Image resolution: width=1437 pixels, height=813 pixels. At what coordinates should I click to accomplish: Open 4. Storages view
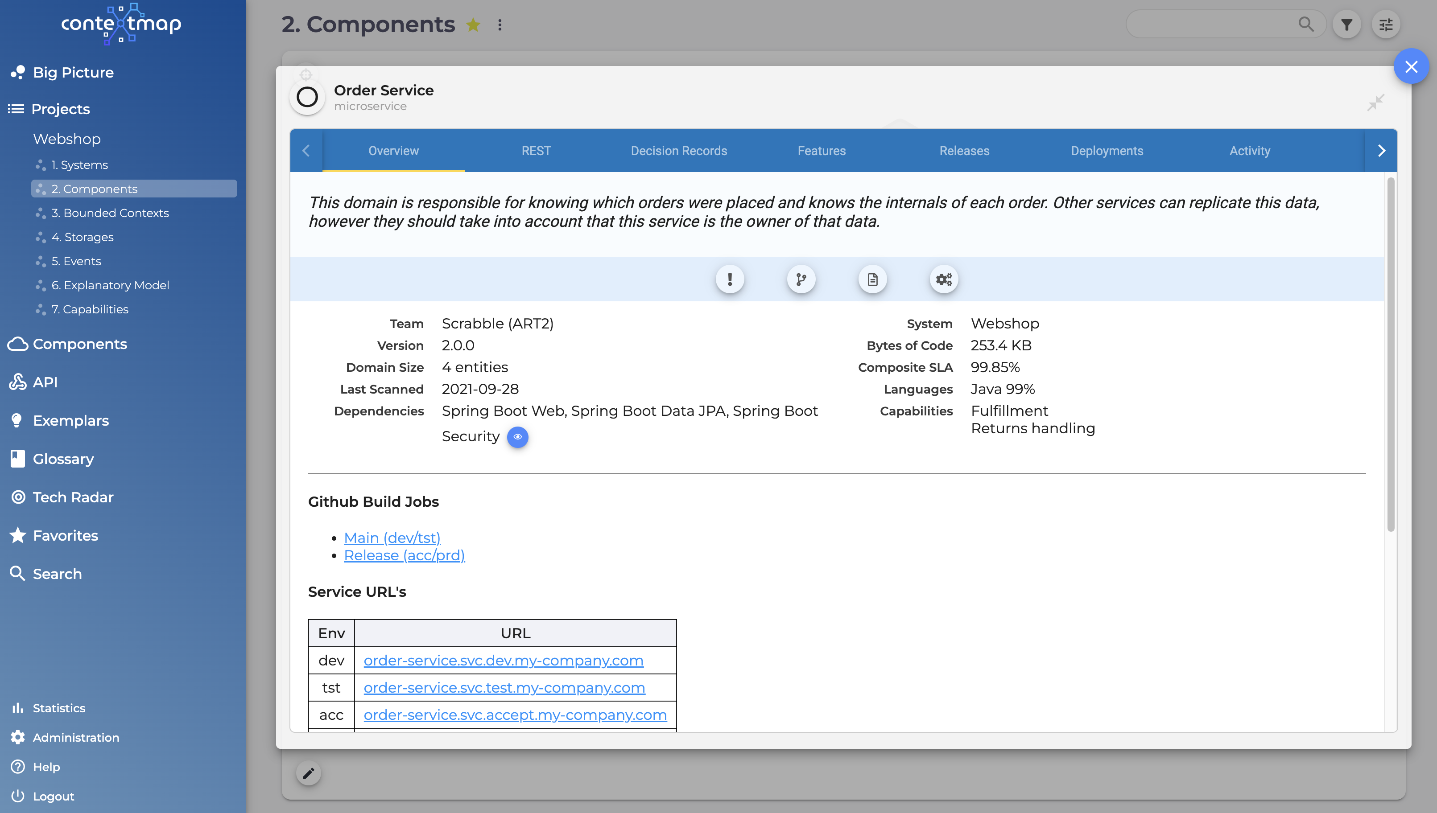click(82, 237)
